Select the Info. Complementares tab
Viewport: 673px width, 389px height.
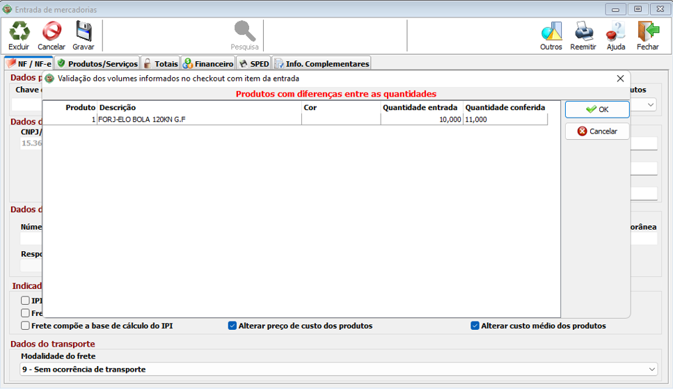point(322,63)
